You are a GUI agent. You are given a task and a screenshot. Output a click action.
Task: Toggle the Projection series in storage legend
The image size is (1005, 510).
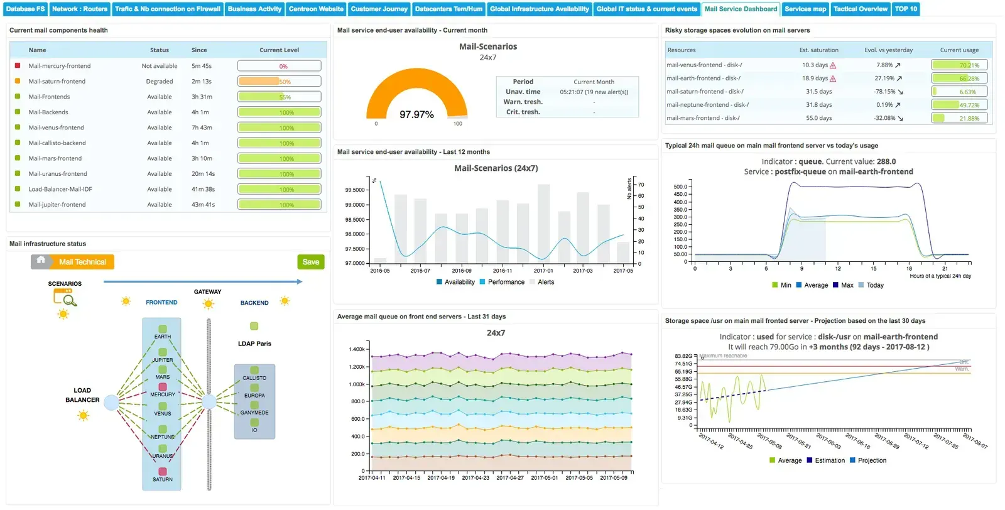coord(868,460)
